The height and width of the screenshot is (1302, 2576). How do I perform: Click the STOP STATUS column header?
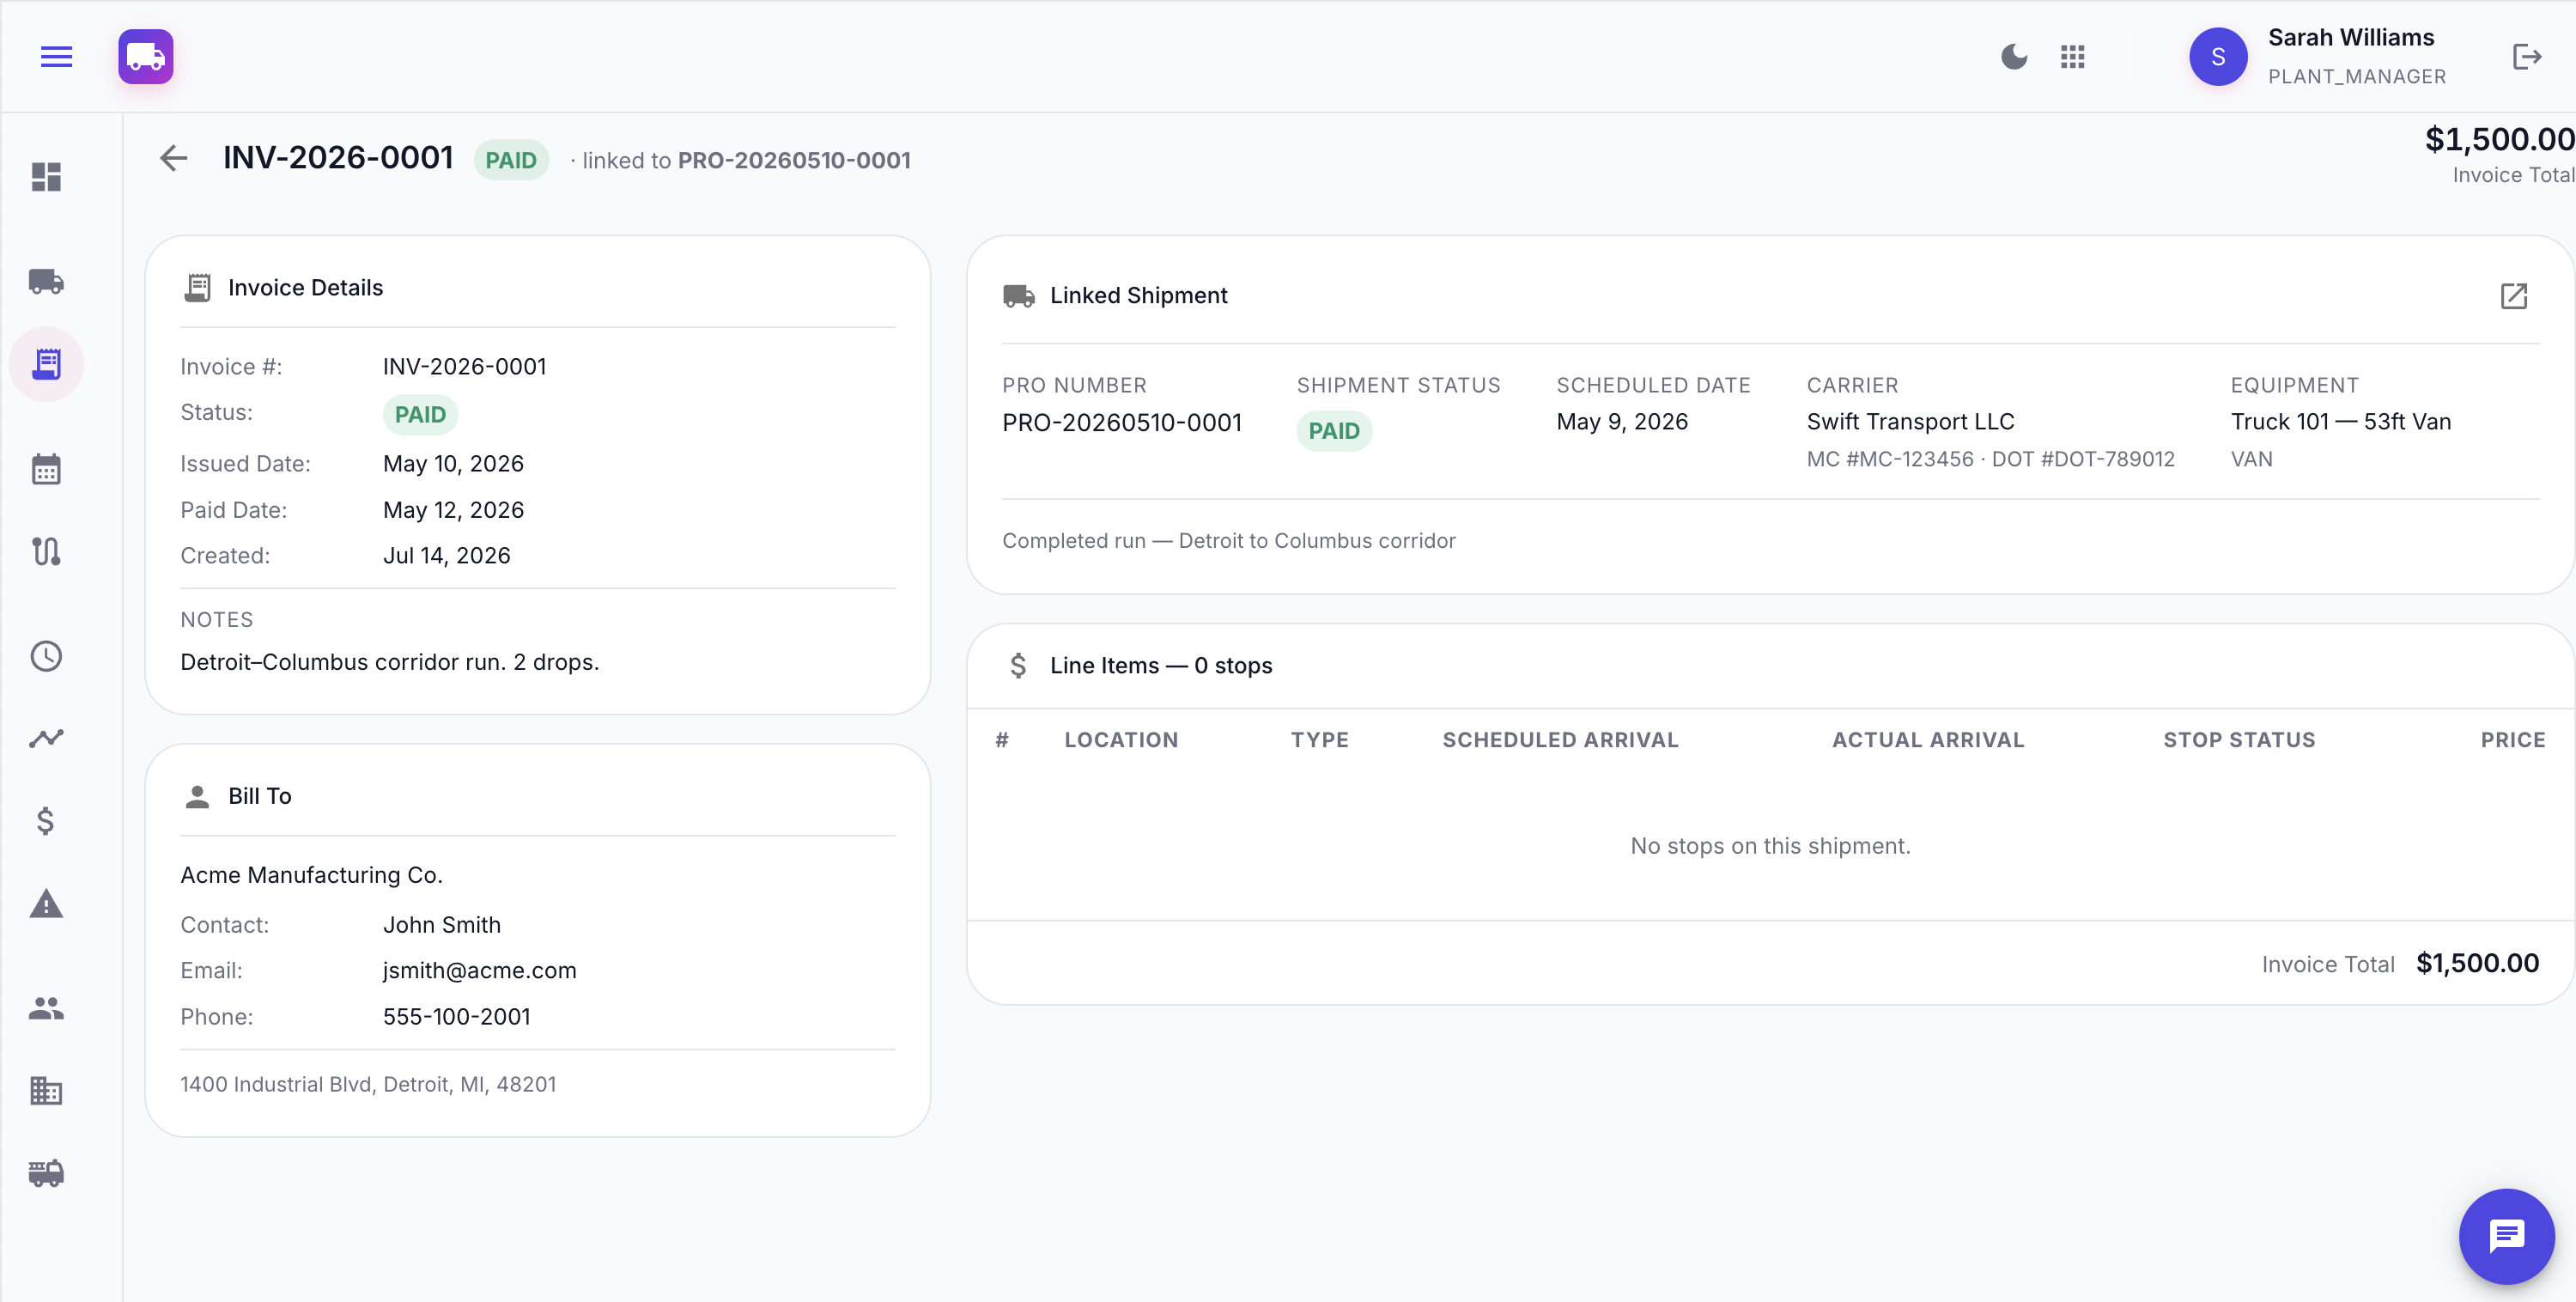click(x=2239, y=740)
